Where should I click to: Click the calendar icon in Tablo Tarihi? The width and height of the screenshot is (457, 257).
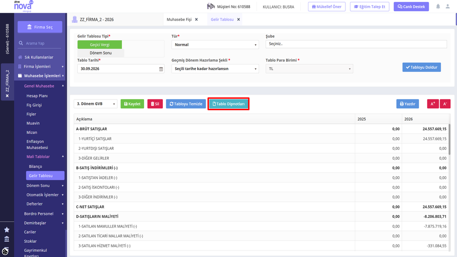click(161, 69)
